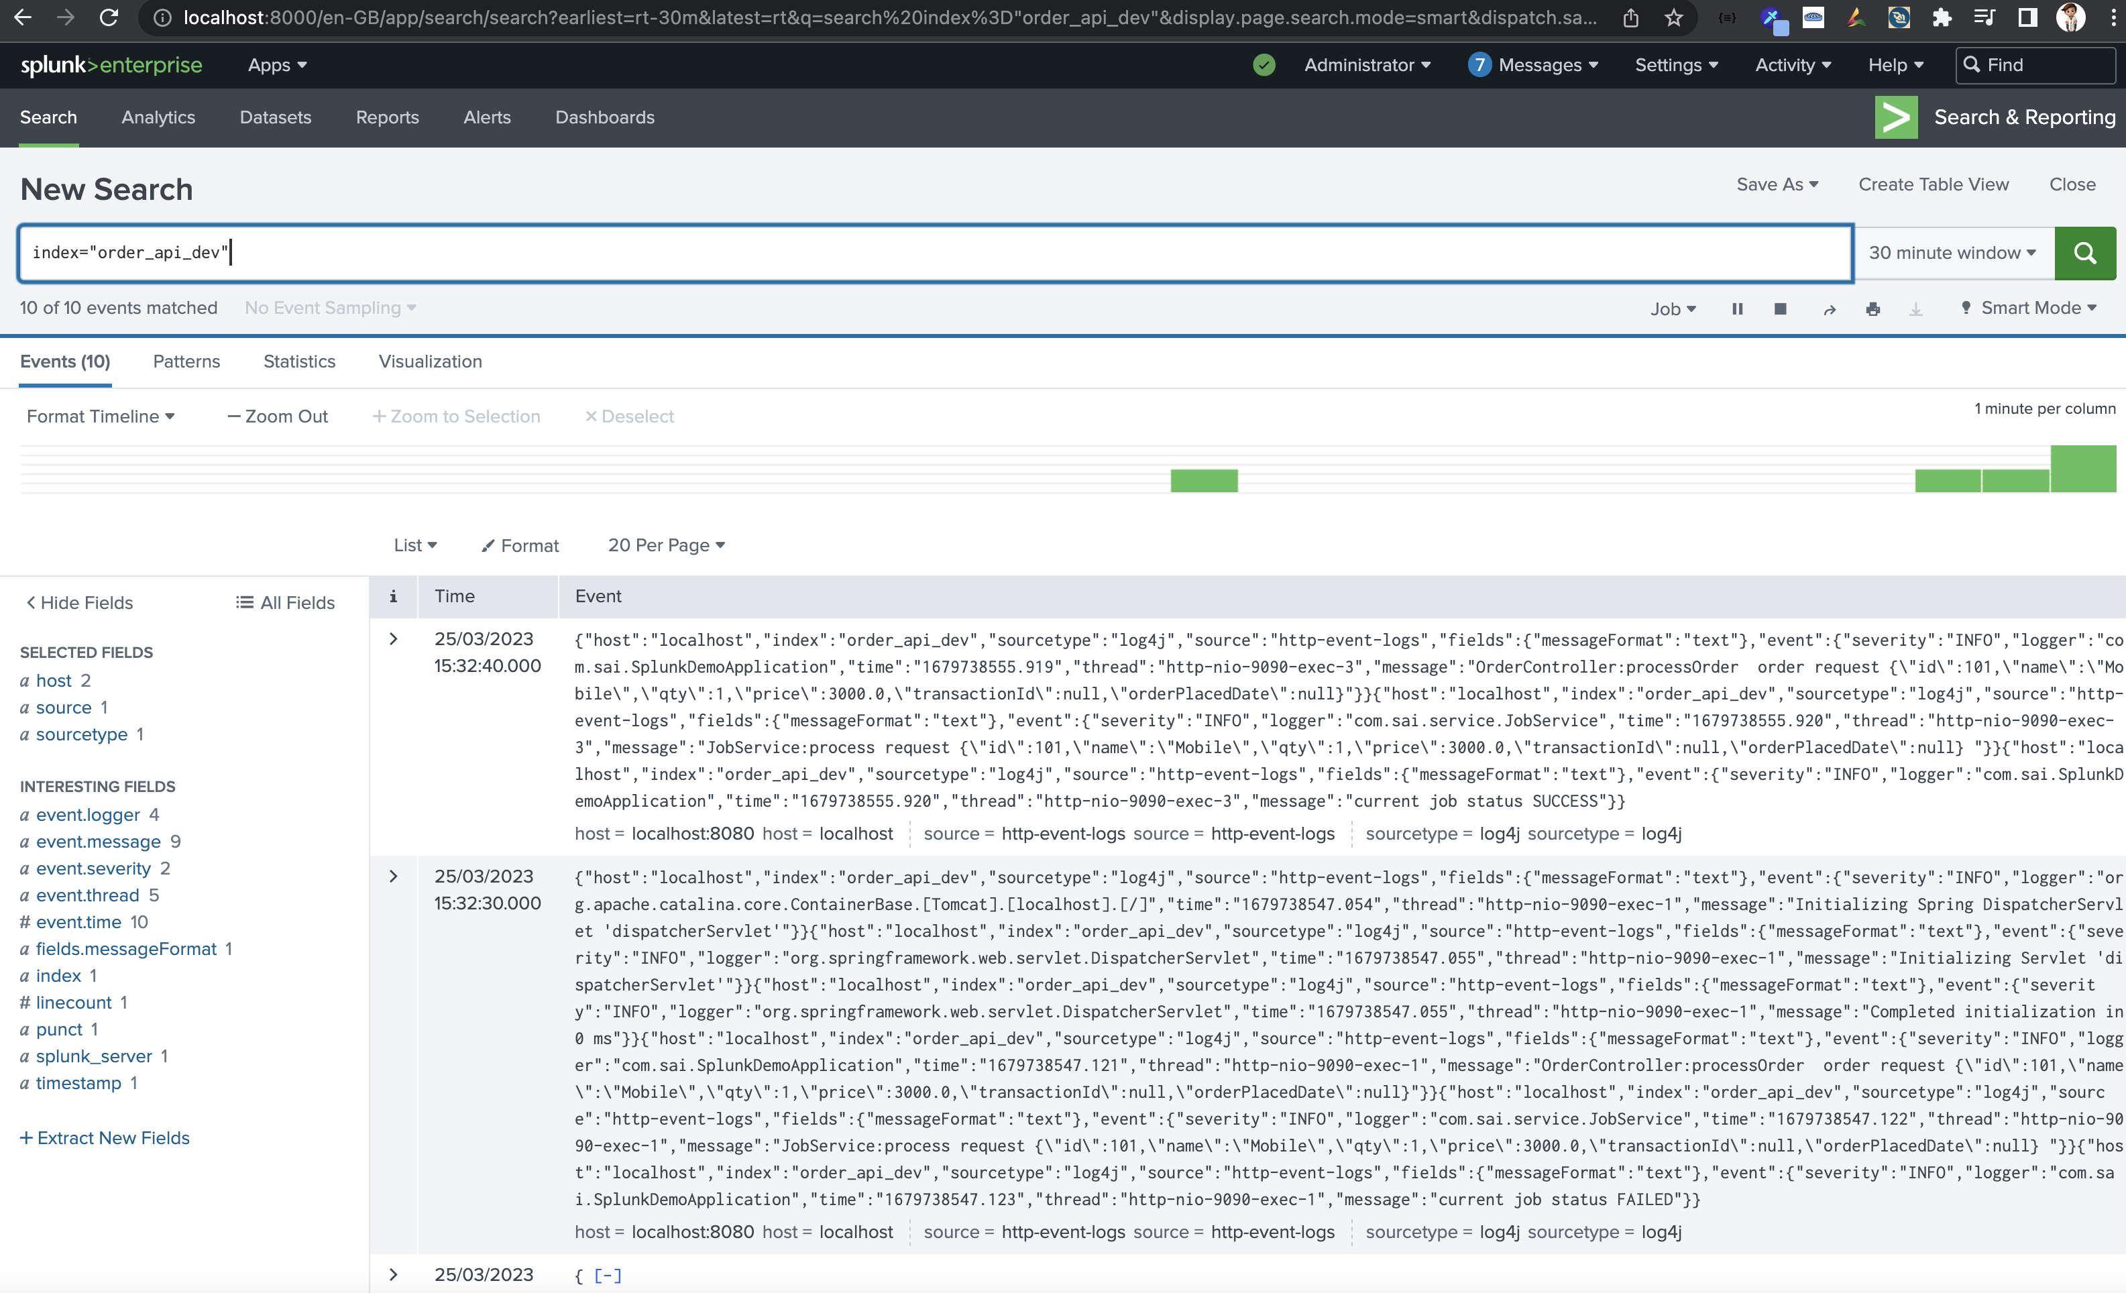Viewport: 2126px width, 1293px height.
Task: Change page size via 20 Per Page dropdown
Action: pos(665,545)
